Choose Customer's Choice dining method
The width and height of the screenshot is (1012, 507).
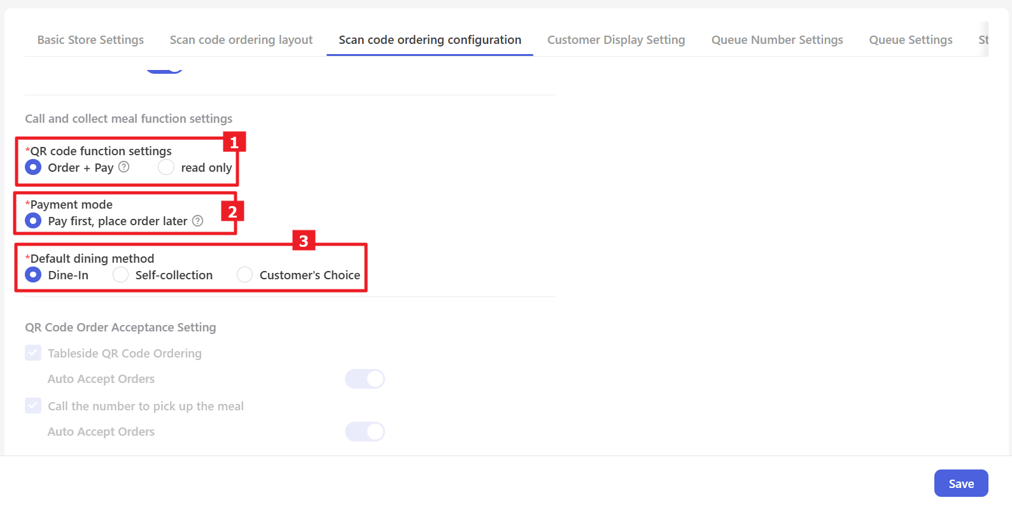(x=244, y=275)
